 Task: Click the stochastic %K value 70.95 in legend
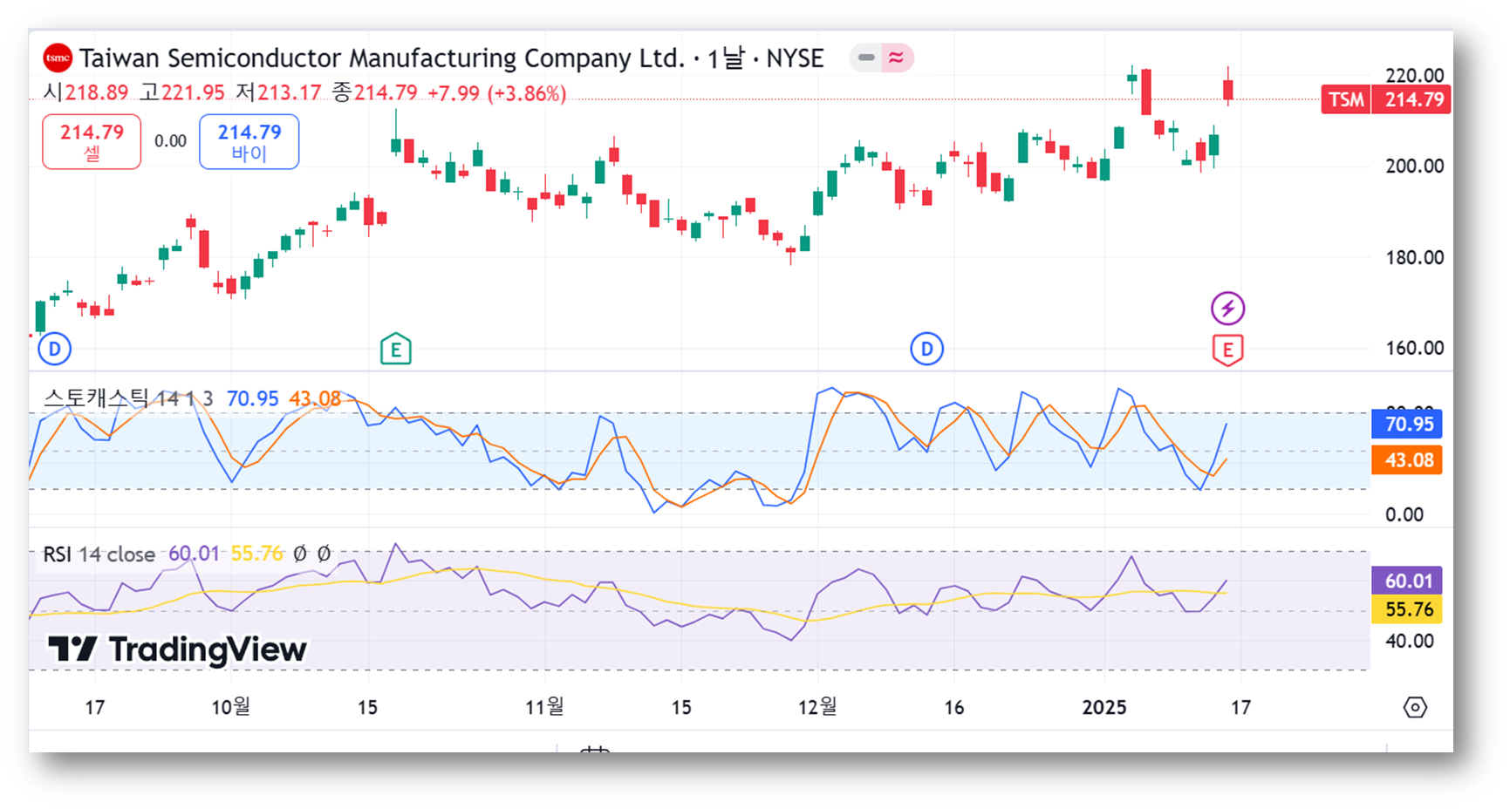pyautogui.click(x=252, y=398)
